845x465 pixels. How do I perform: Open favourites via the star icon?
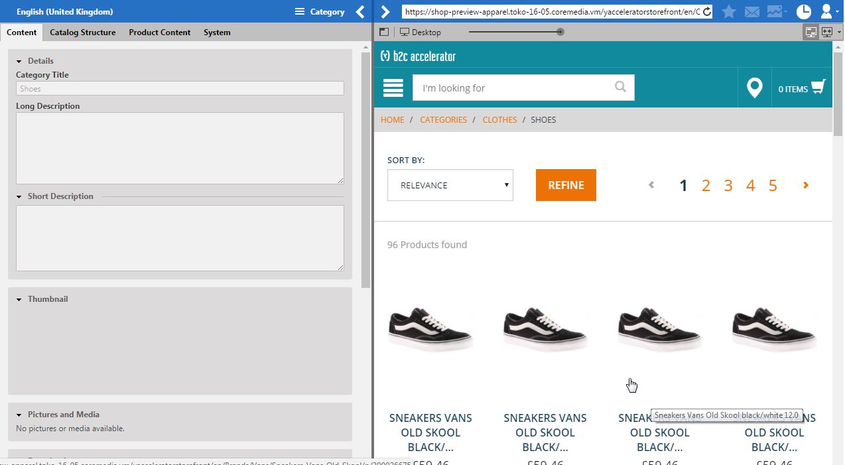[728, 11]
